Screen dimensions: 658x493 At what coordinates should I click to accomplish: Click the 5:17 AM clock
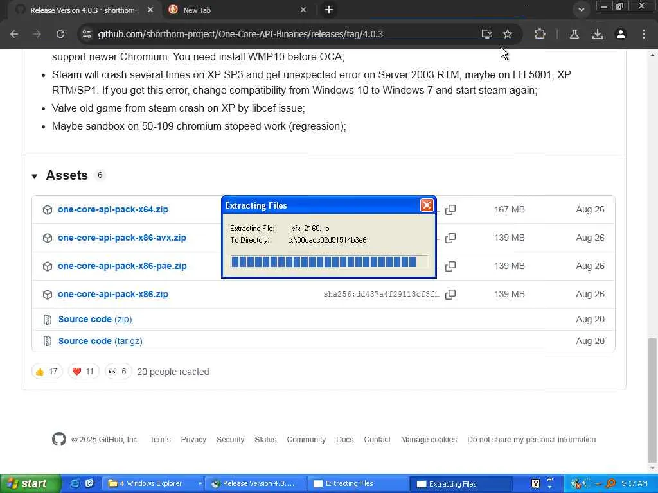tap(634, 483)
